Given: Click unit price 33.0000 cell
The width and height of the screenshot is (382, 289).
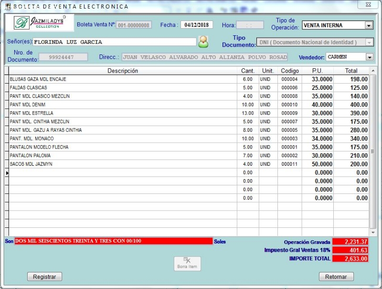Looking at the screenshot, I should 318,79.
